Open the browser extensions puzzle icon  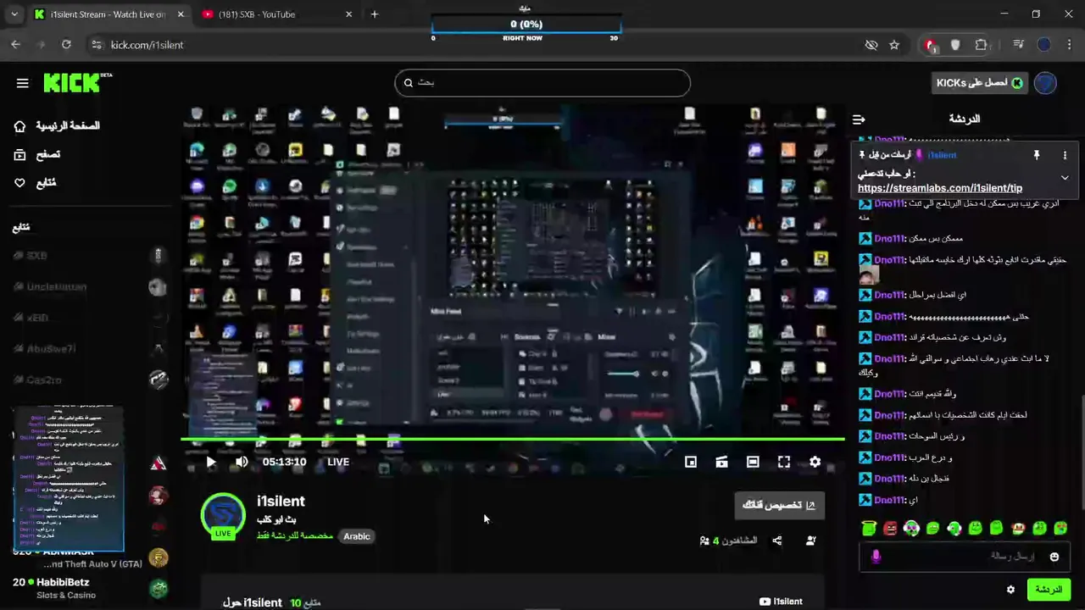point(982,45)
